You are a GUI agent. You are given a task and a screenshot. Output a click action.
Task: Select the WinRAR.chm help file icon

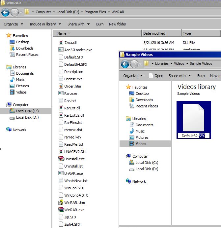pos(61,202)
